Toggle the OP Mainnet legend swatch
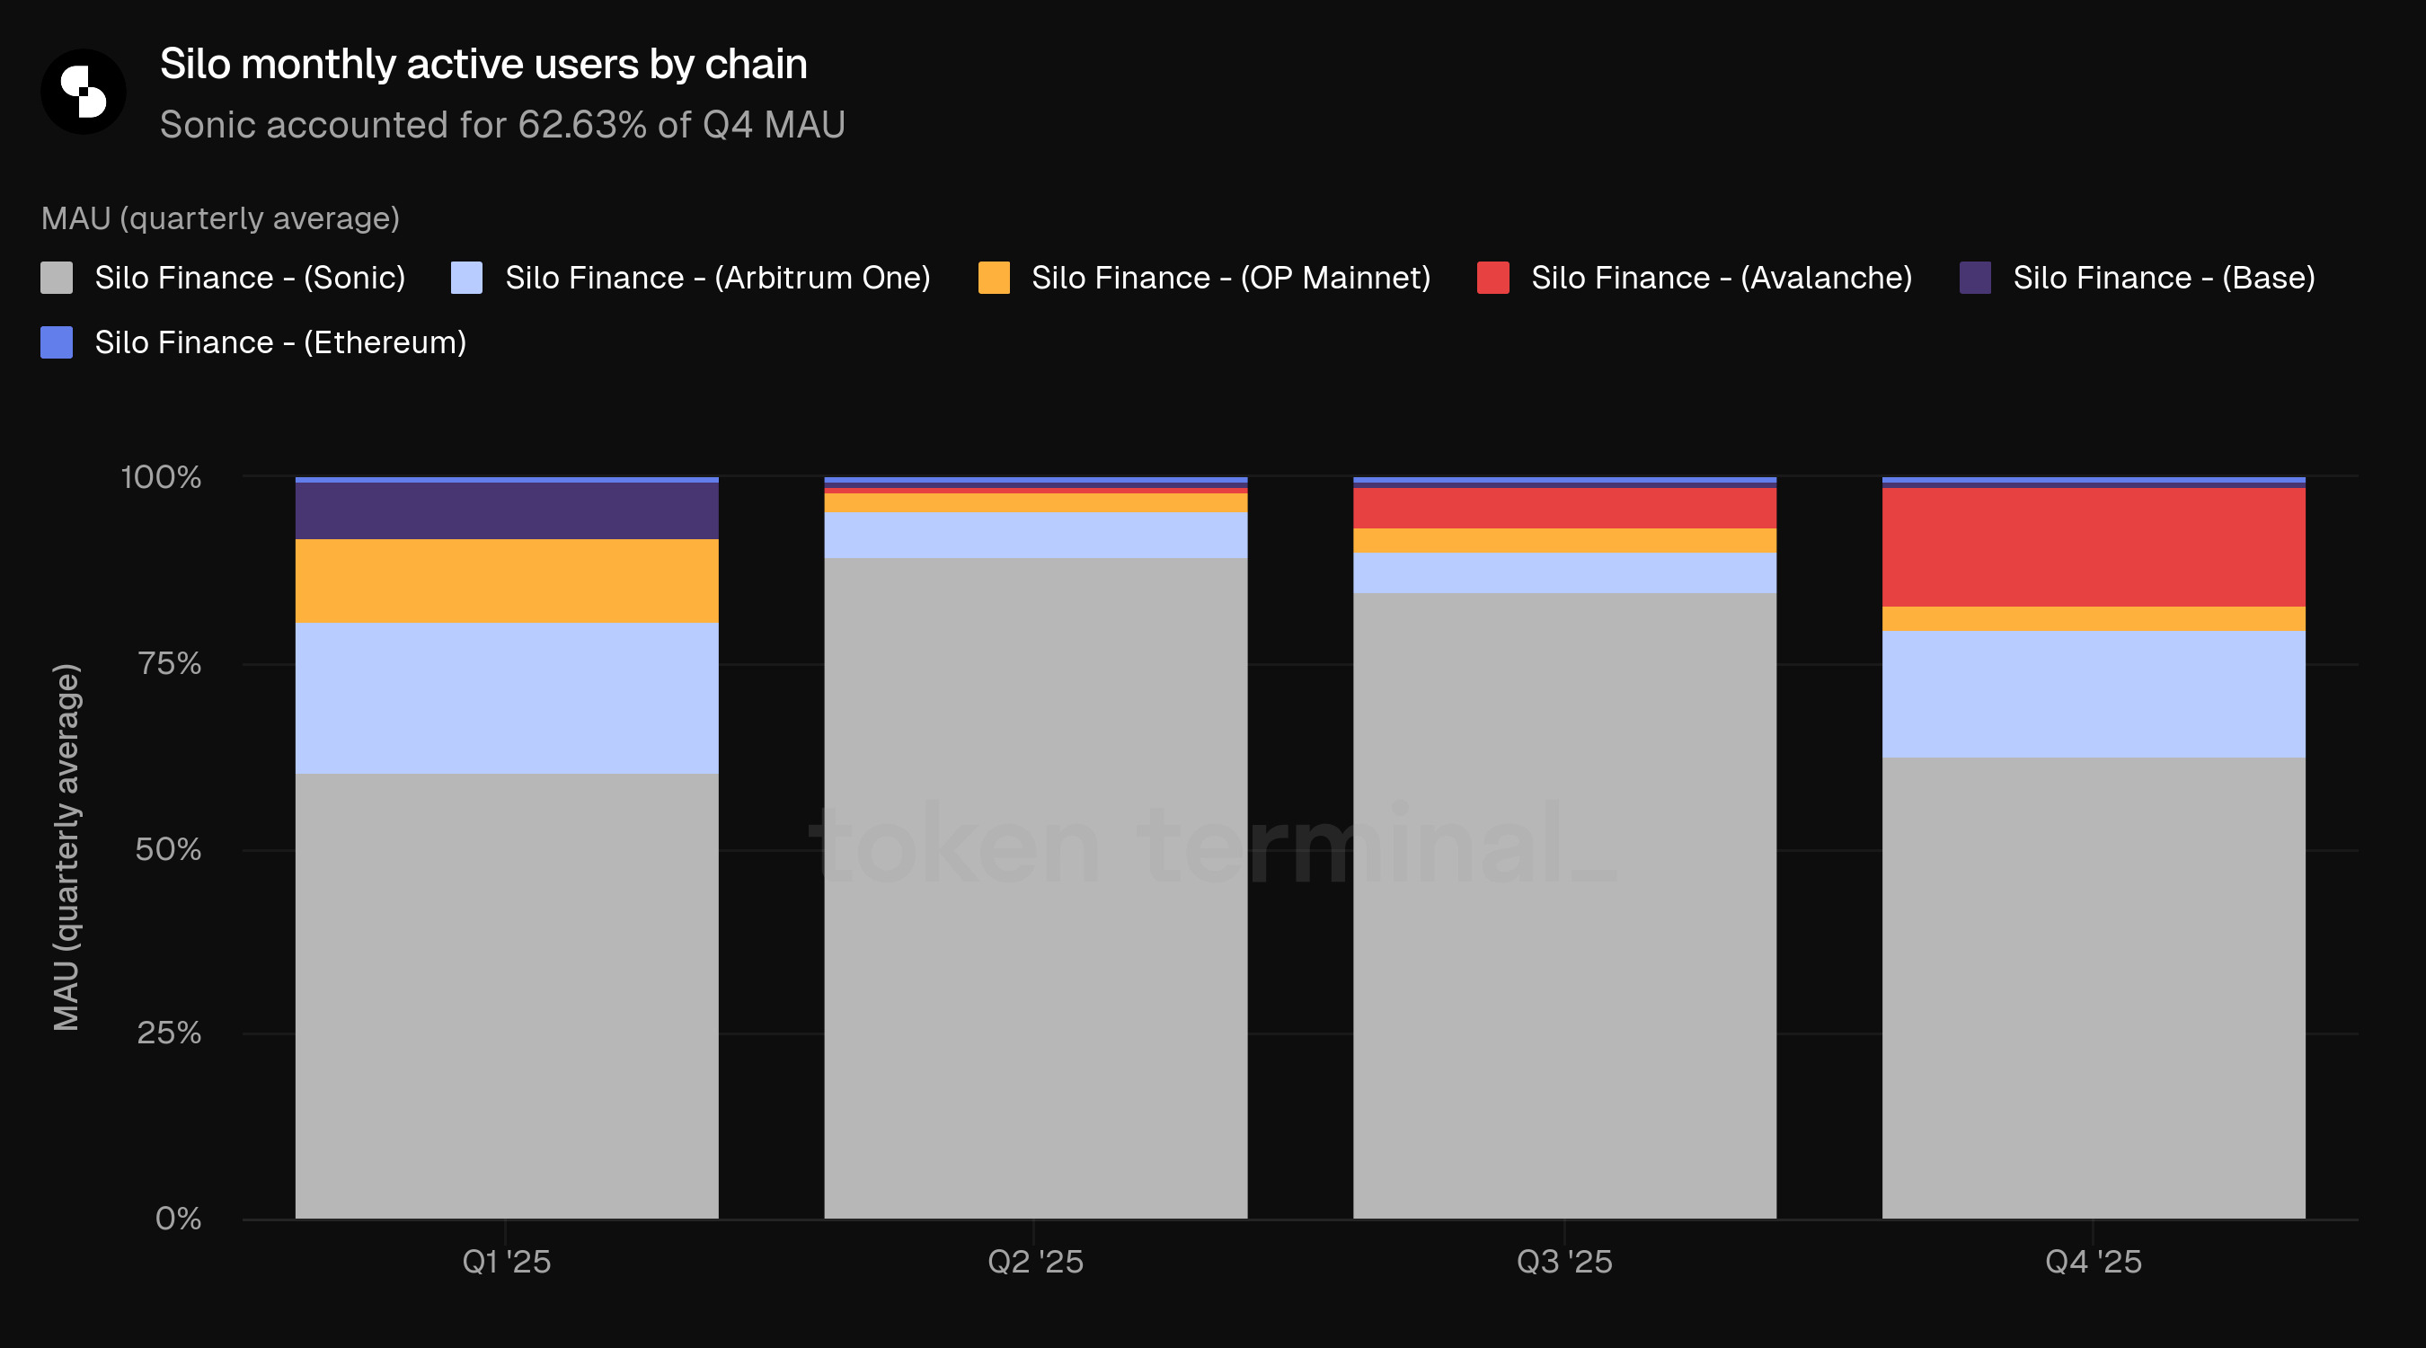Image resolution: width=2426 pixels, height=1348 pixels. coord(994,278)
